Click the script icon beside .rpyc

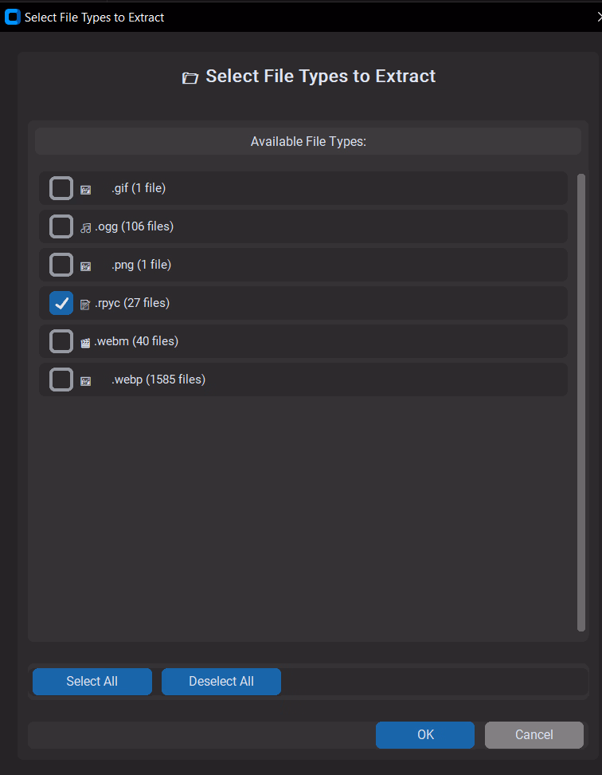(85, 304)
